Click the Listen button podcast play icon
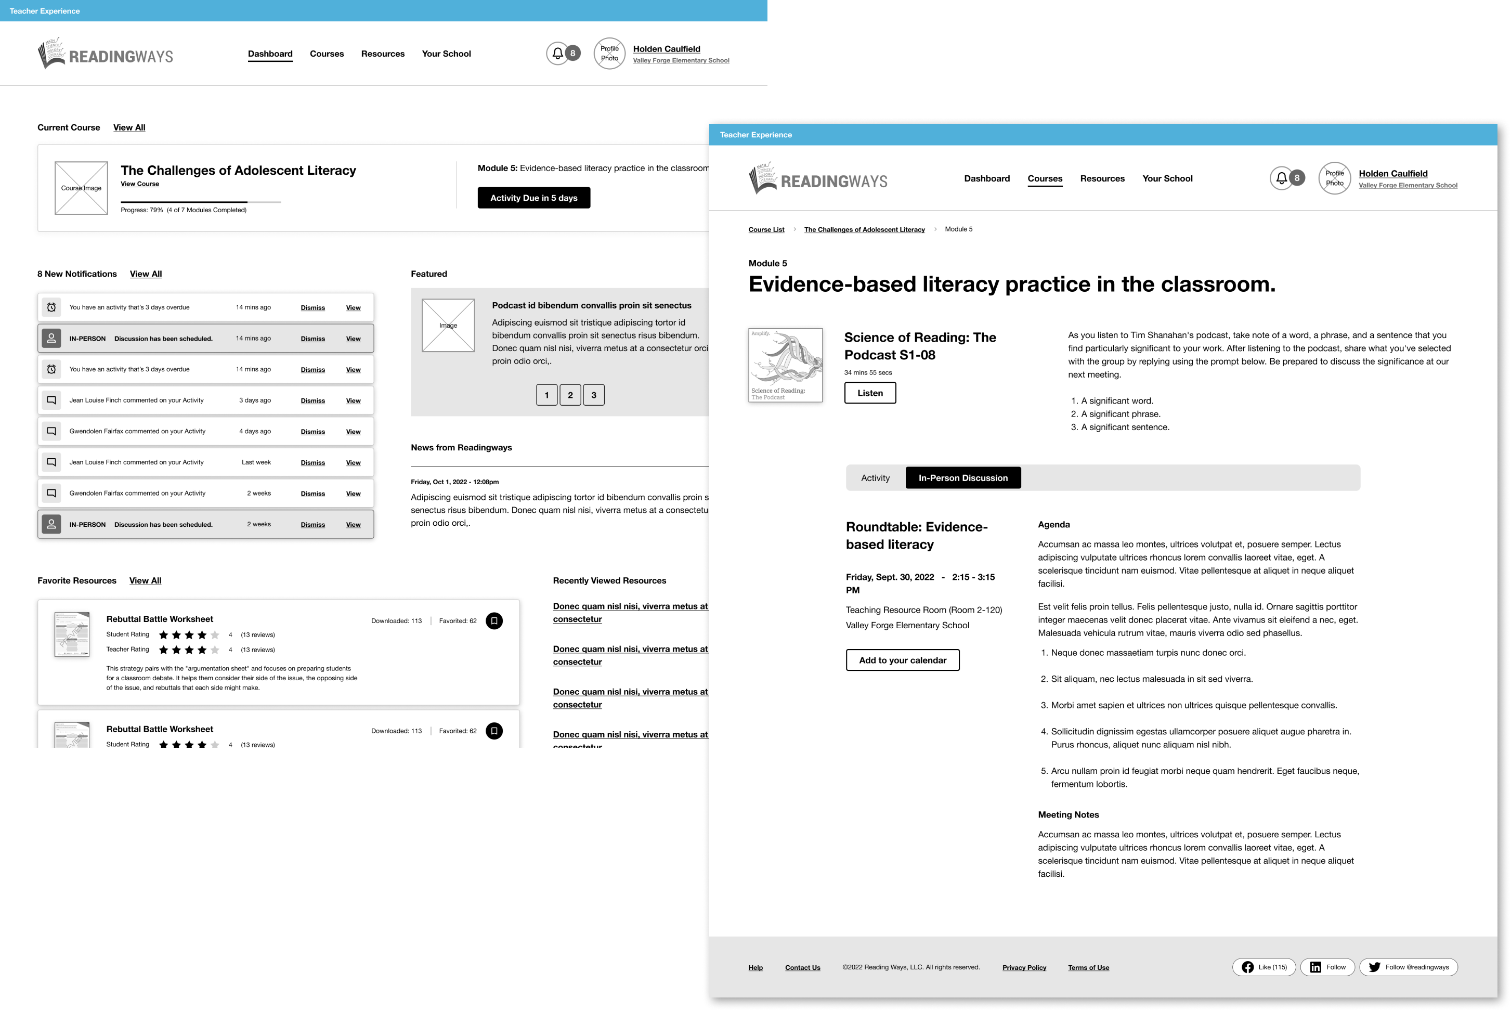 tap(870, 393)
